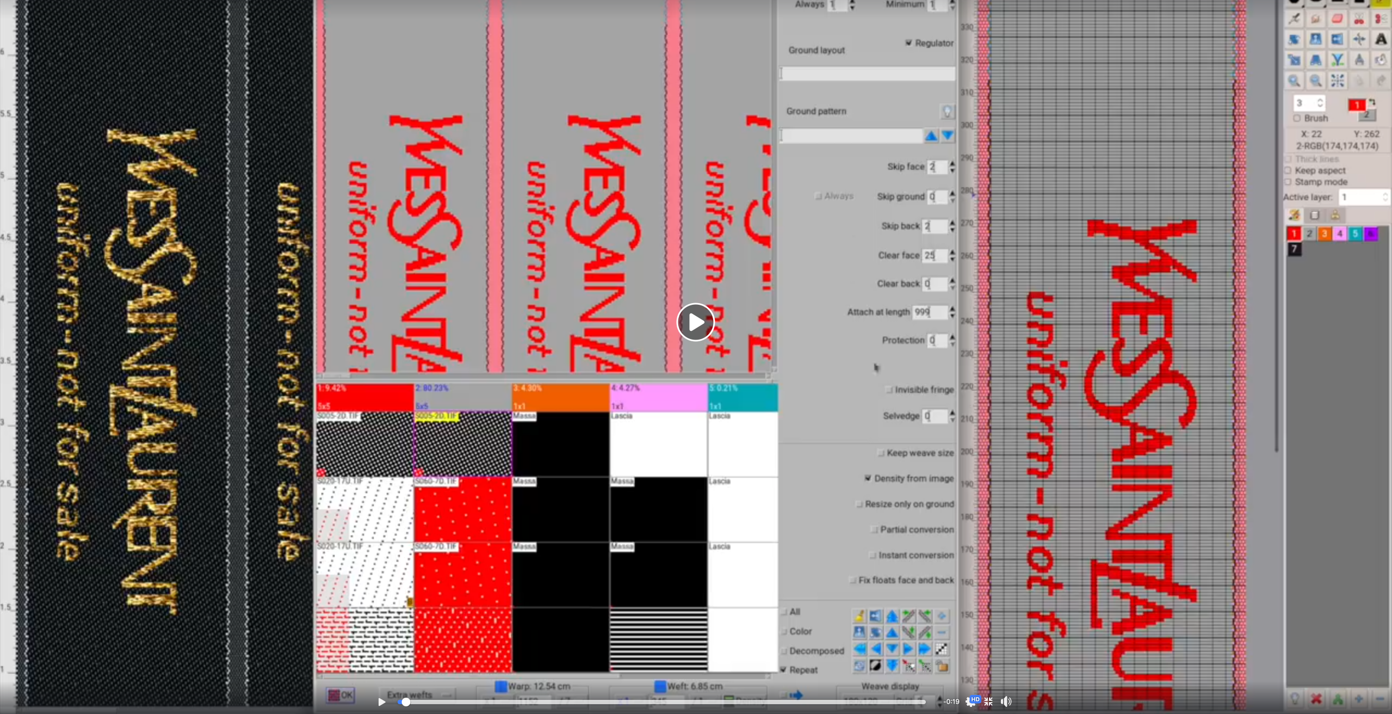Screen dimensions: 1392x714
Task: Toggle the Repeat checkbox
Action: (x=784, y=670)
